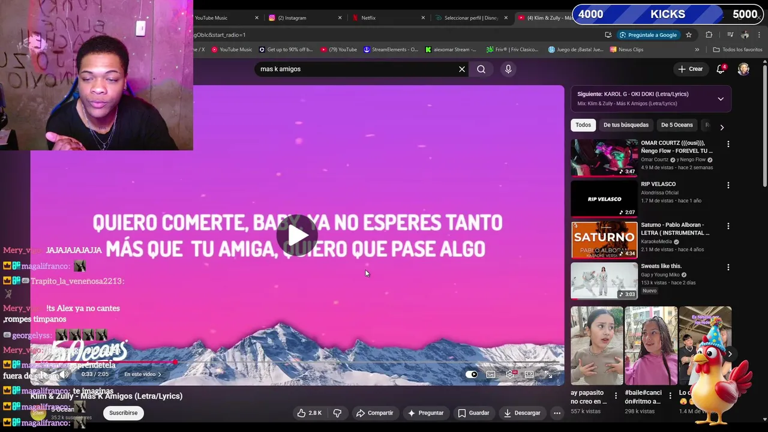Close the Instagram browser tab
Viewport: 768px width, 432px height.
340,18
